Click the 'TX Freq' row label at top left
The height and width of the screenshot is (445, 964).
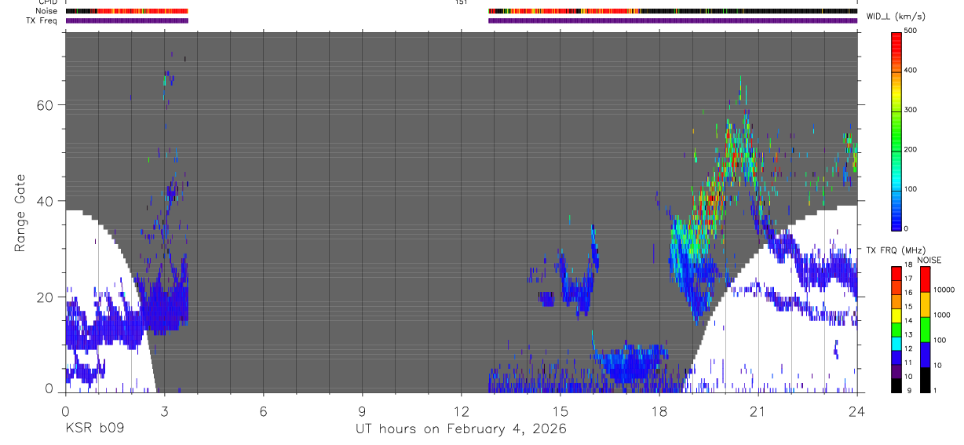tap(43, 20)
